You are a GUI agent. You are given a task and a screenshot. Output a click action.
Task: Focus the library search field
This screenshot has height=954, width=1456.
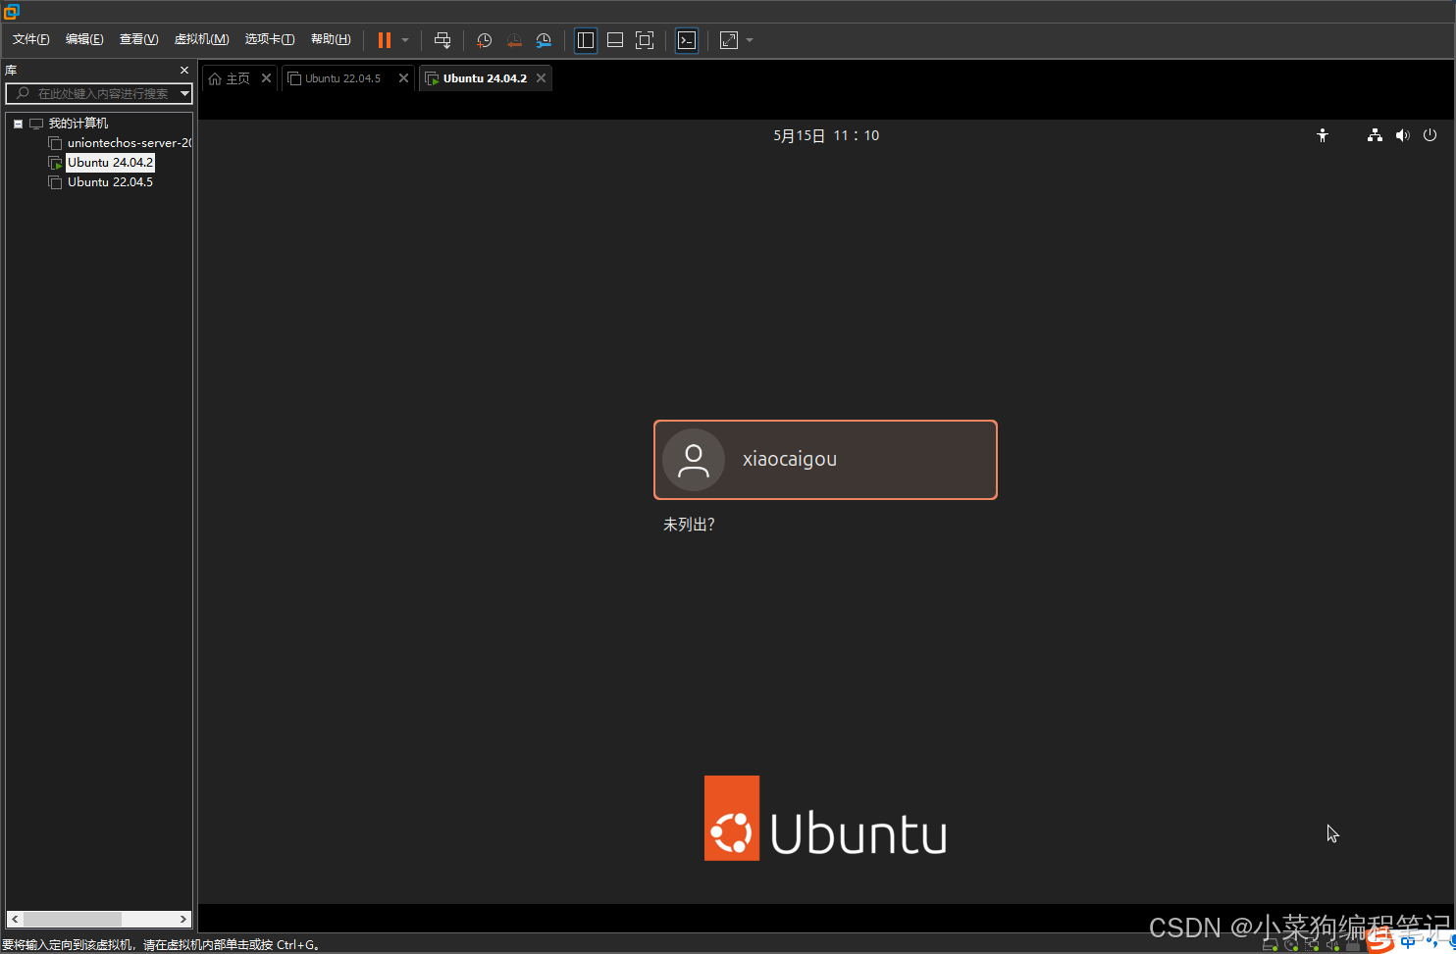pyautogui.click(x=98, y=94)
